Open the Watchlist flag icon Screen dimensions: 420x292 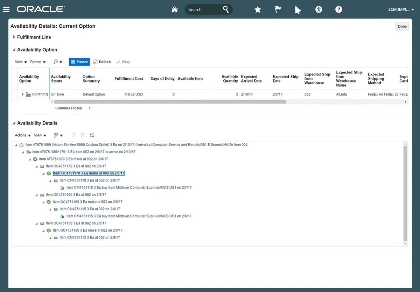click(x=278, y=9)
